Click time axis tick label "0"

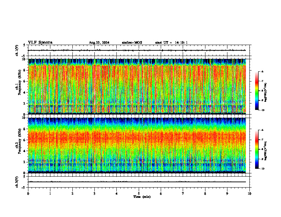(28, 194)
